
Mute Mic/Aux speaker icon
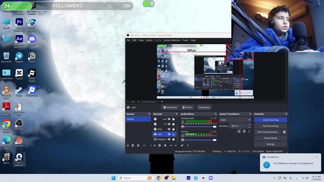click(x=183, y=140)
